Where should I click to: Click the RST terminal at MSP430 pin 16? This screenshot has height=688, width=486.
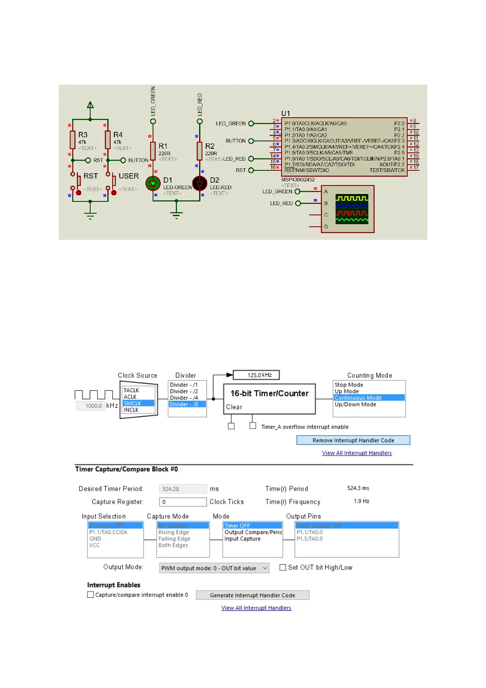[x=251, y=170]
